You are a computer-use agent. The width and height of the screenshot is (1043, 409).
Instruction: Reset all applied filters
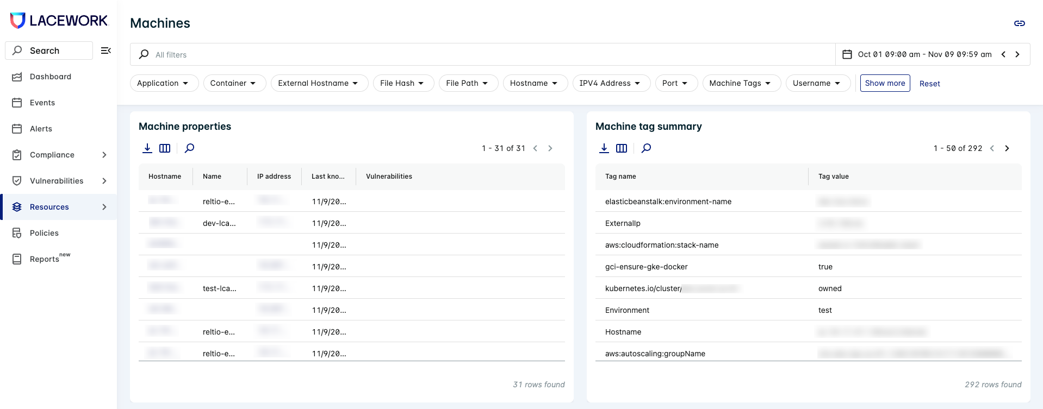(x=929, y=84)
